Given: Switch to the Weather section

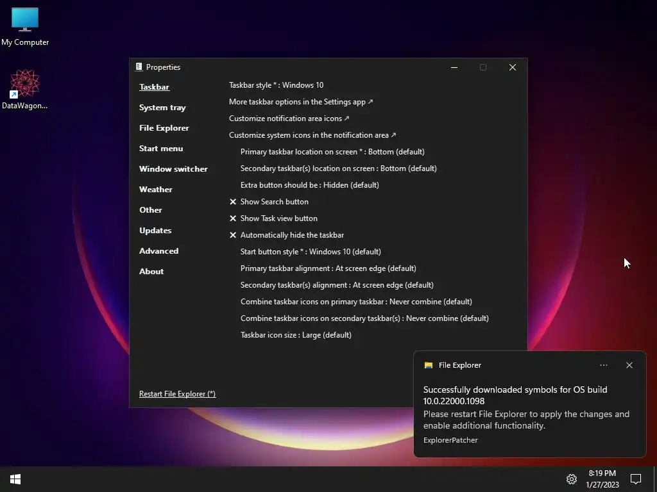Looking at the screenshot, I should point(155,190).
